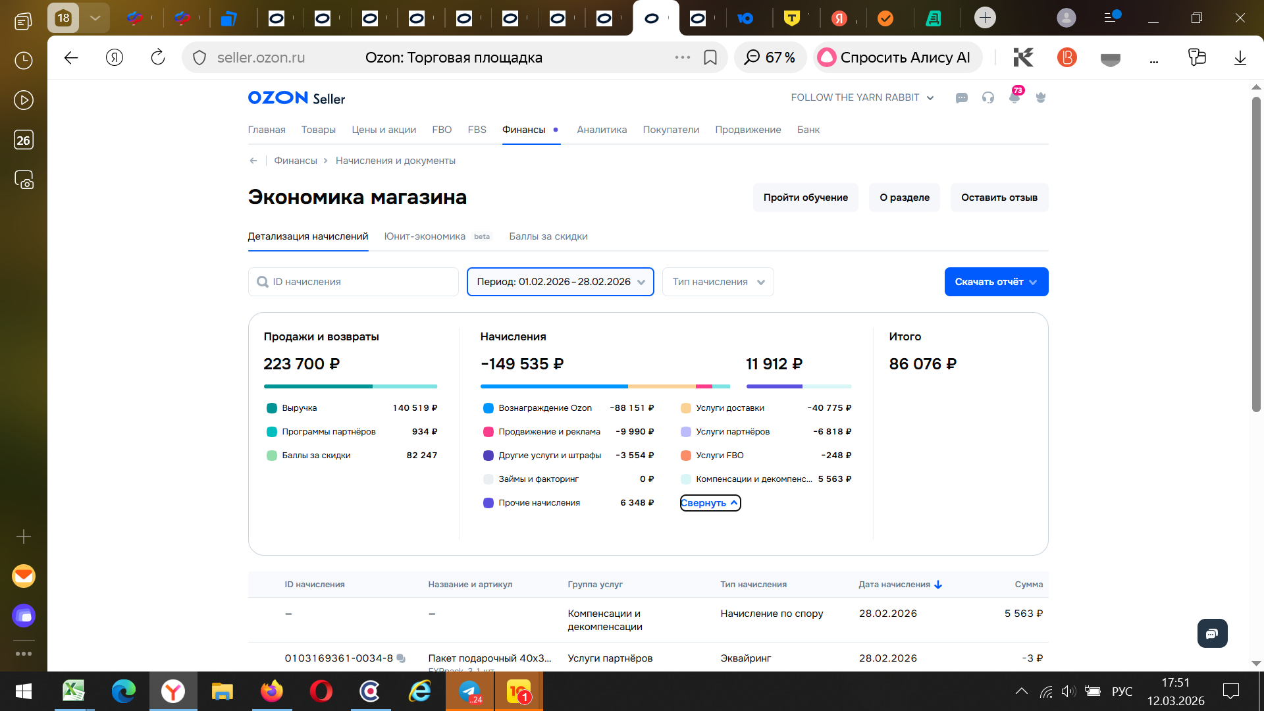Open browser downloads arrow icon
The image size is (1264, 711).
click(1240, 58)
